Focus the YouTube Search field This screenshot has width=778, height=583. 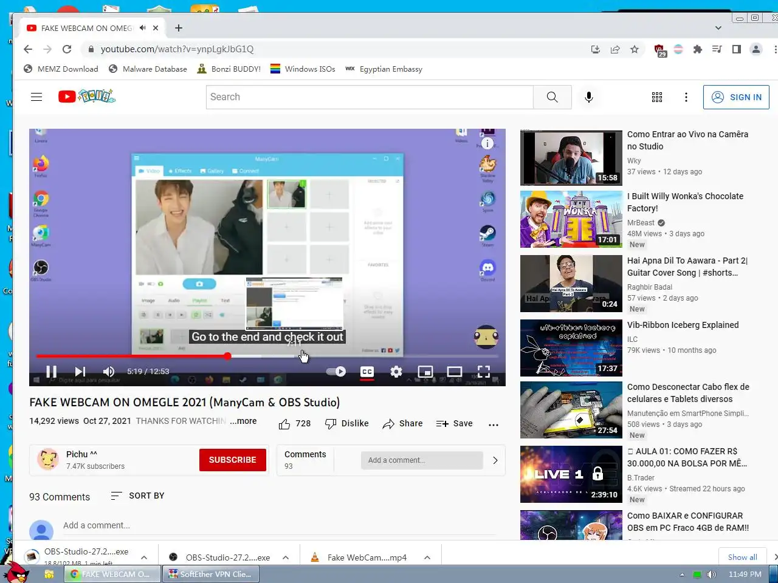[x=370, y=97]
